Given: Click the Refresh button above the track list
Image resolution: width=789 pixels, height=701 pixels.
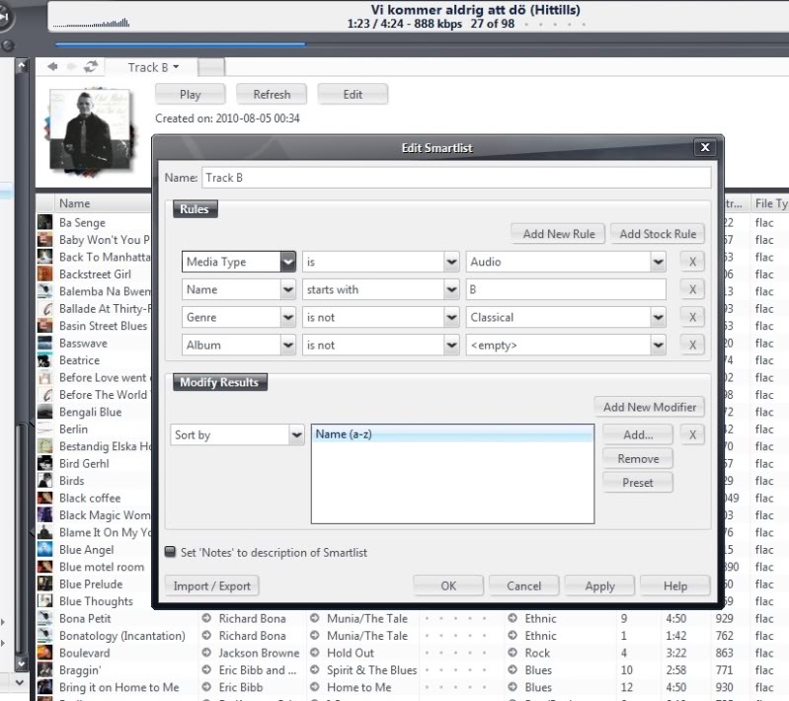Looking at the screenshot, I should pyautogui.click(x=272, y=94).
